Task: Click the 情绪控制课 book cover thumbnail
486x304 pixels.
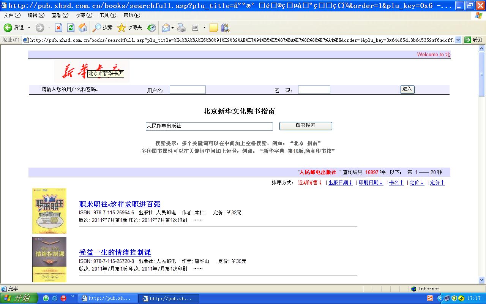Action: point(49,260)
